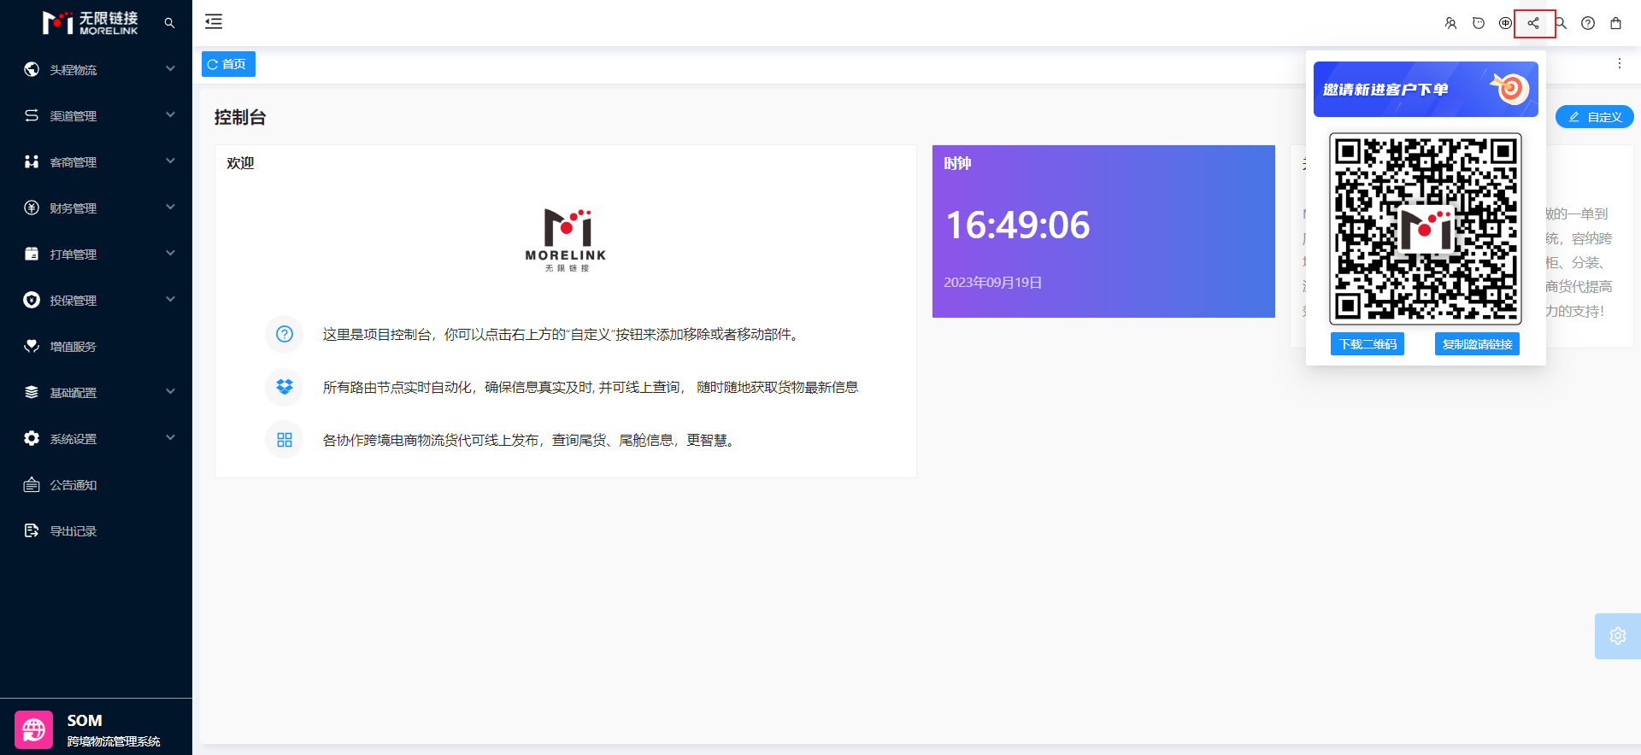Click the sidebar search magnifier icon
The height and width of the screenshot is (755, 1641).
tap(169, 23)
